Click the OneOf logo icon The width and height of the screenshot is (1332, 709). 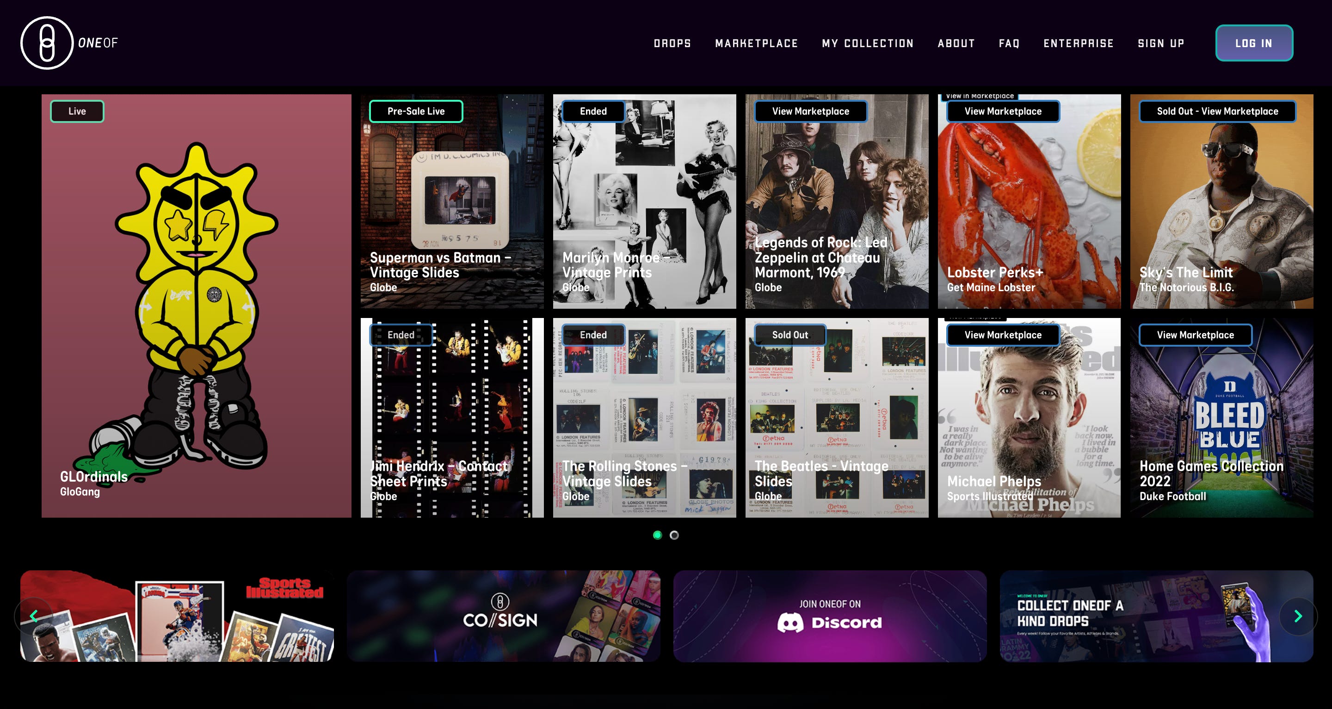[47, 43]
